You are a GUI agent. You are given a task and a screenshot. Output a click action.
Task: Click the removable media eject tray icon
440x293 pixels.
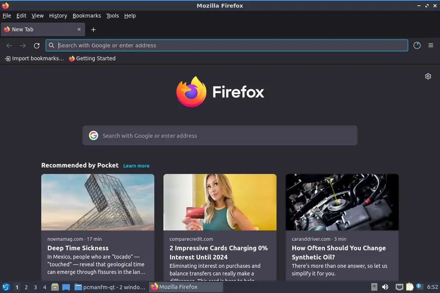click(x=374, y=287)
